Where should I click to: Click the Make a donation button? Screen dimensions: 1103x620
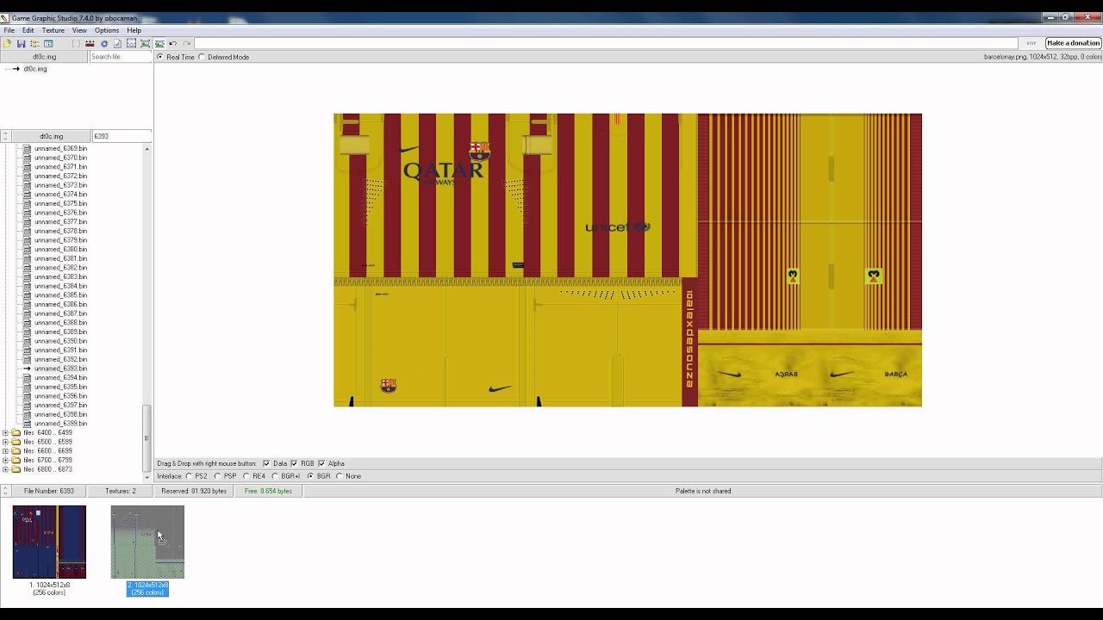[1073, 43]
